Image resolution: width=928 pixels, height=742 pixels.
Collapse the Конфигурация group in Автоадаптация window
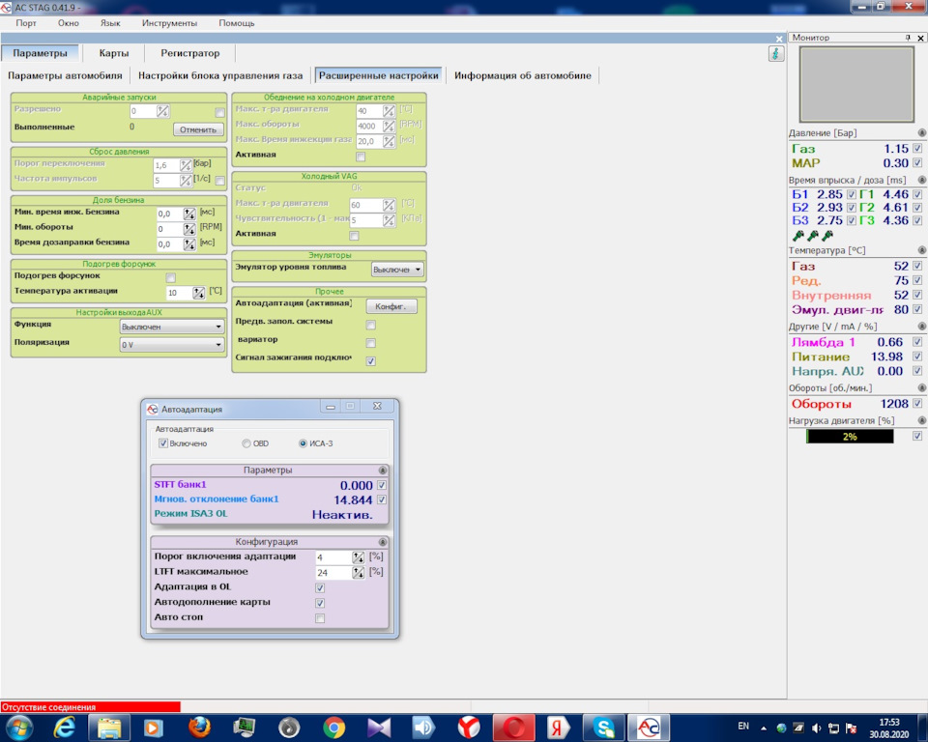point(383,542)
